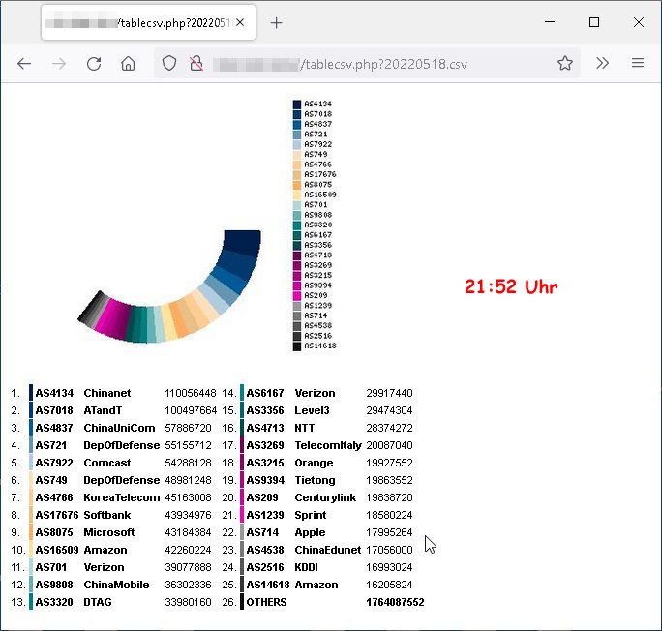Bookmark this page with the star icon
Viewport: 662px width, 631px height.
(x=565, y=63)
